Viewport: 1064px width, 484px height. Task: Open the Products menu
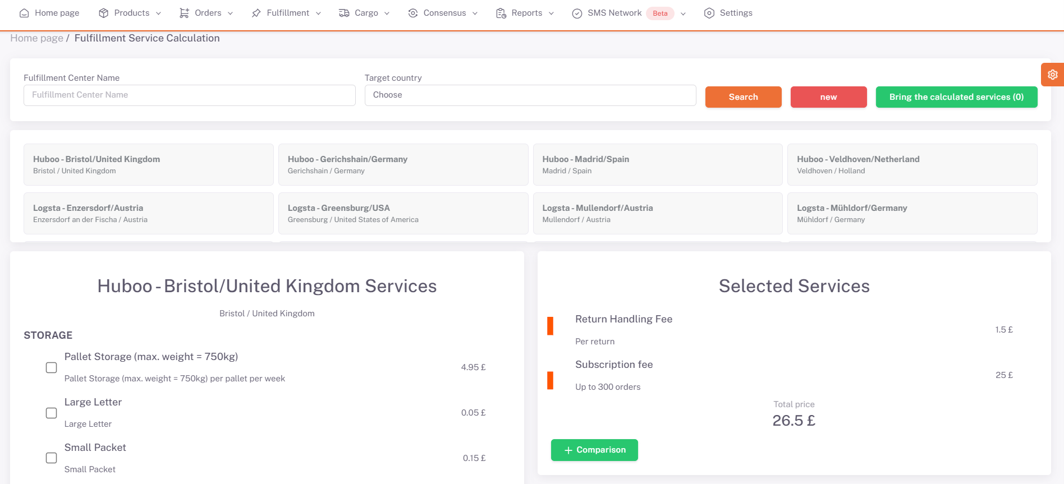click(130, 13)
